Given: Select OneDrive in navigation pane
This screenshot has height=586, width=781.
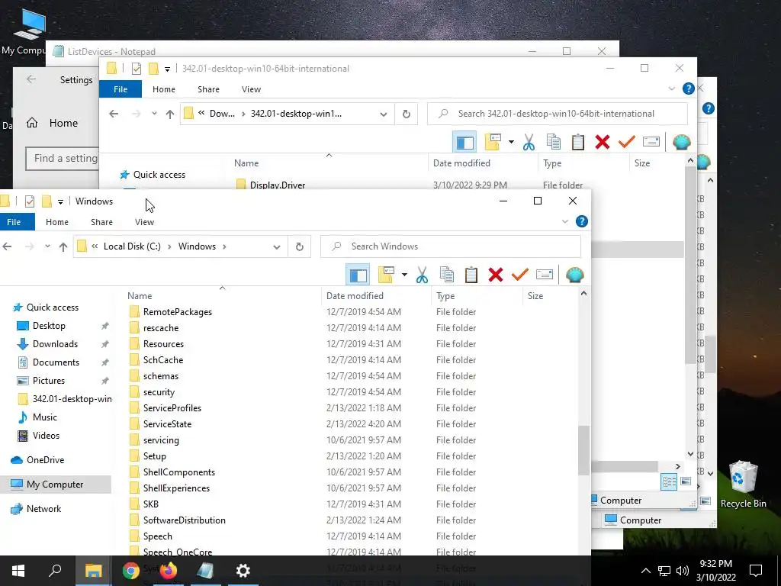Looking at the screenshot, I should click(45, 460).
